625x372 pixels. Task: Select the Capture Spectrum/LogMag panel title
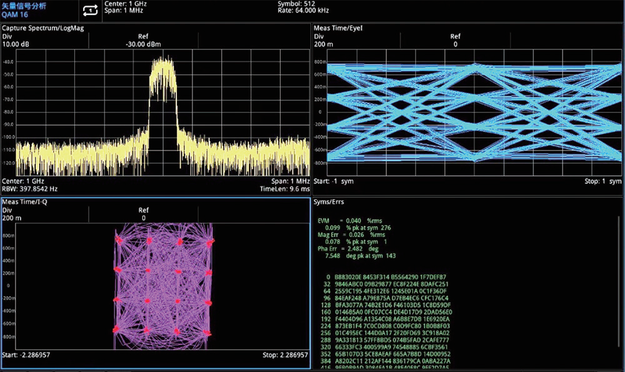[x=43, y=28]
